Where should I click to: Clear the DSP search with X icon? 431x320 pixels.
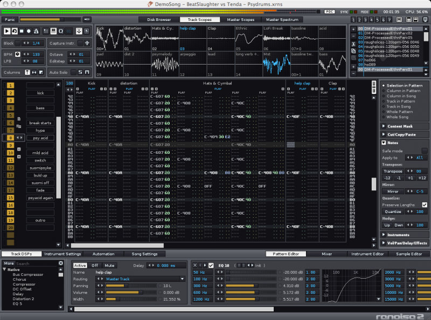pos(61,263)
